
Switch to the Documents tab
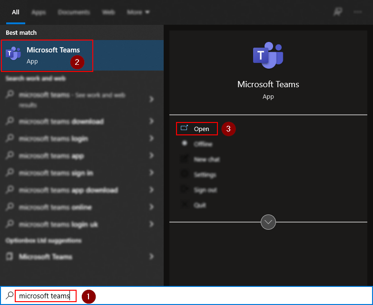pyautogui.click(x=74, y=12)
